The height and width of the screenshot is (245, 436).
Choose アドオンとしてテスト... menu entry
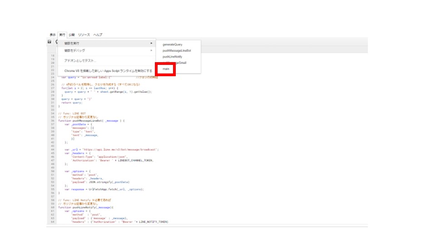pyautogui.click(x=80, y=61)
